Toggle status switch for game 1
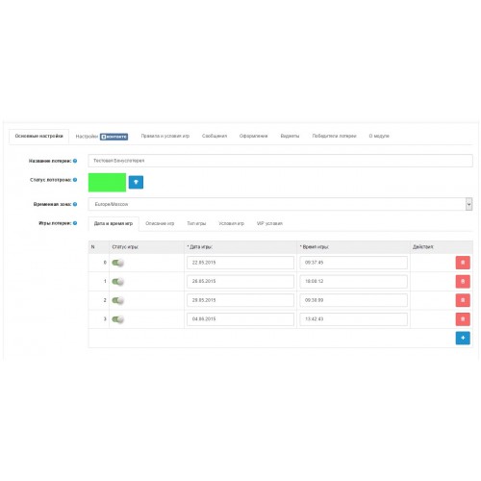The width and height of the screenshot is (481, 481). coord(117,282)
